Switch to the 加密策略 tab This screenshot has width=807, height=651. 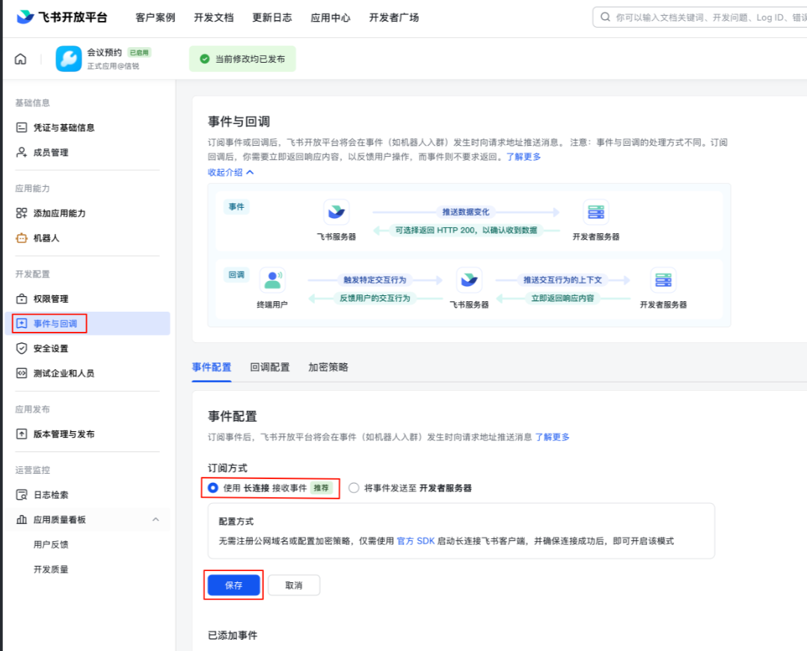click(328, 367)
